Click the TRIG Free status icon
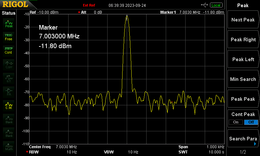The image size is (260, 156). click(x=9, y=37)
